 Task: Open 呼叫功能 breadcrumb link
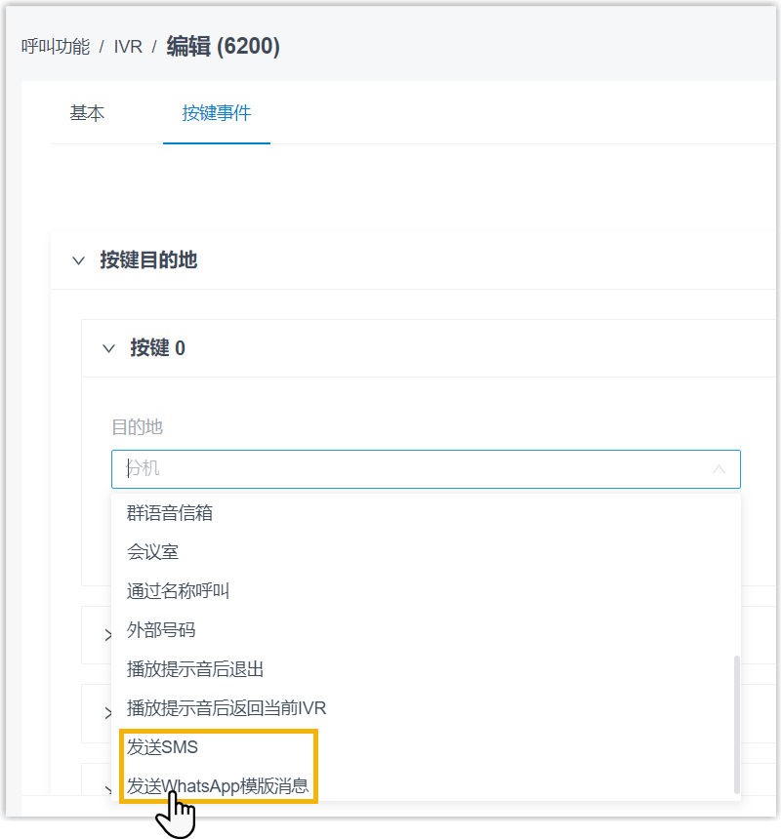pos(56,47)
